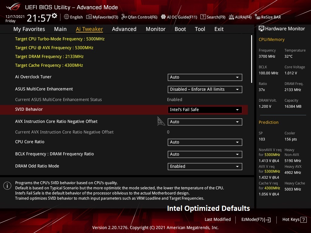This screenshot has height=233, width=311.
Task: Click the Qfan Control fan icon
Action: click(x=124, y=17)
